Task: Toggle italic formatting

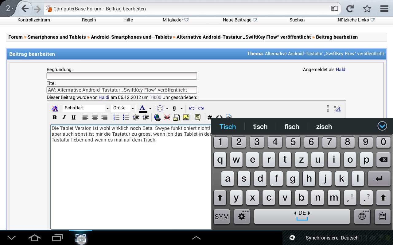Action: tap(64, 117)
